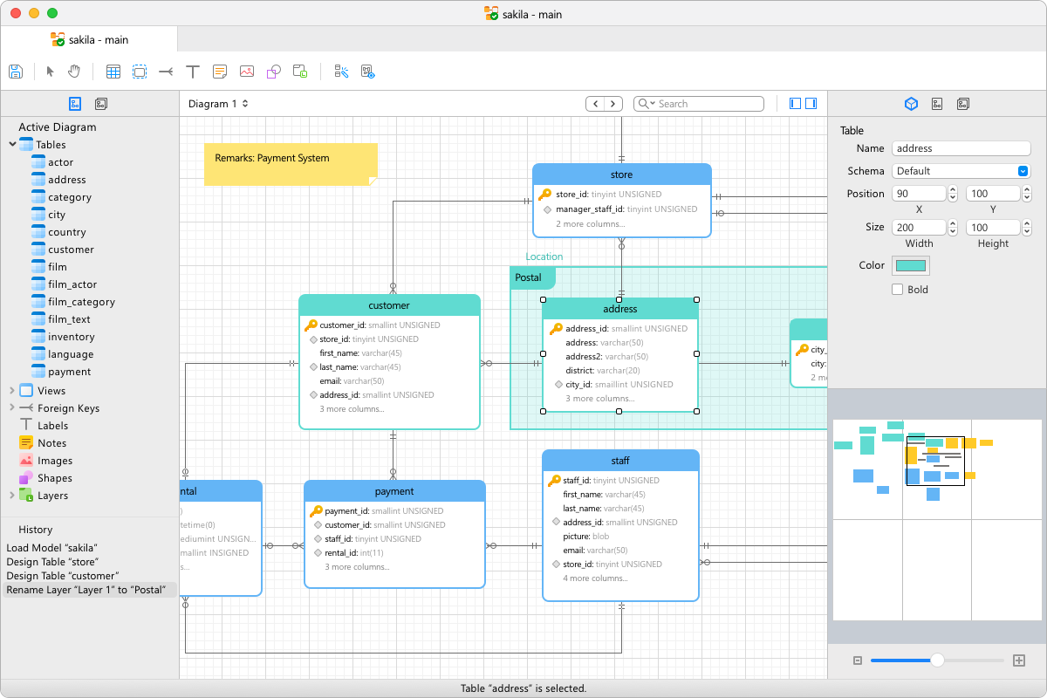Click the yellow Remarks: Payment System note
Screen dimensions: 1047x698
coord(291,164)
